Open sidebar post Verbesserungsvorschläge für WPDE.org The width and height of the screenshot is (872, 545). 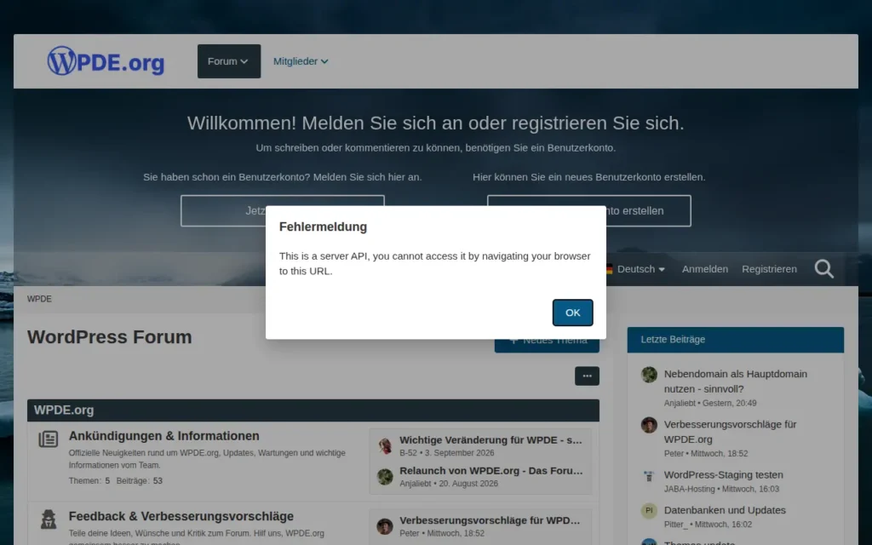[x=730, y=432]
